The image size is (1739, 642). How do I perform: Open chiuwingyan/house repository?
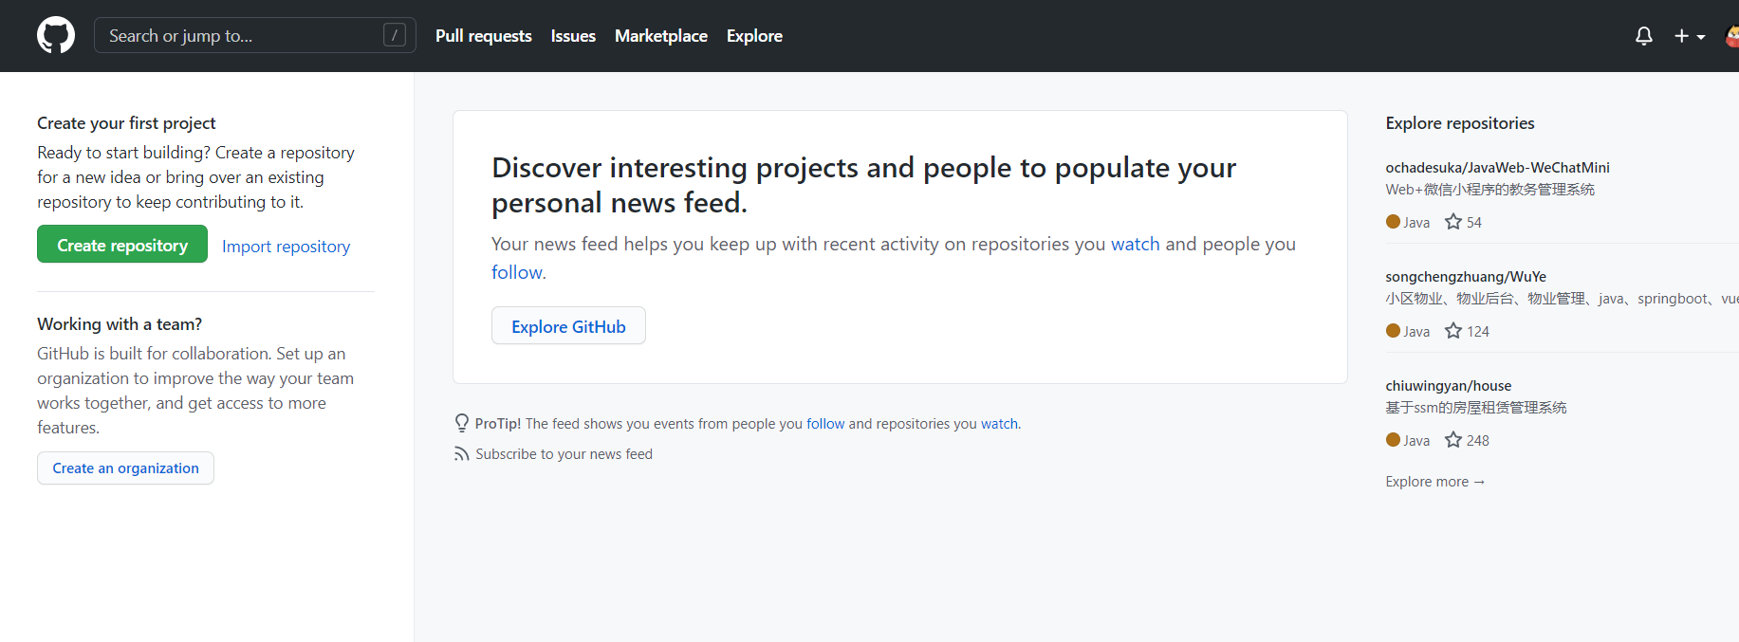(1448, 386)
